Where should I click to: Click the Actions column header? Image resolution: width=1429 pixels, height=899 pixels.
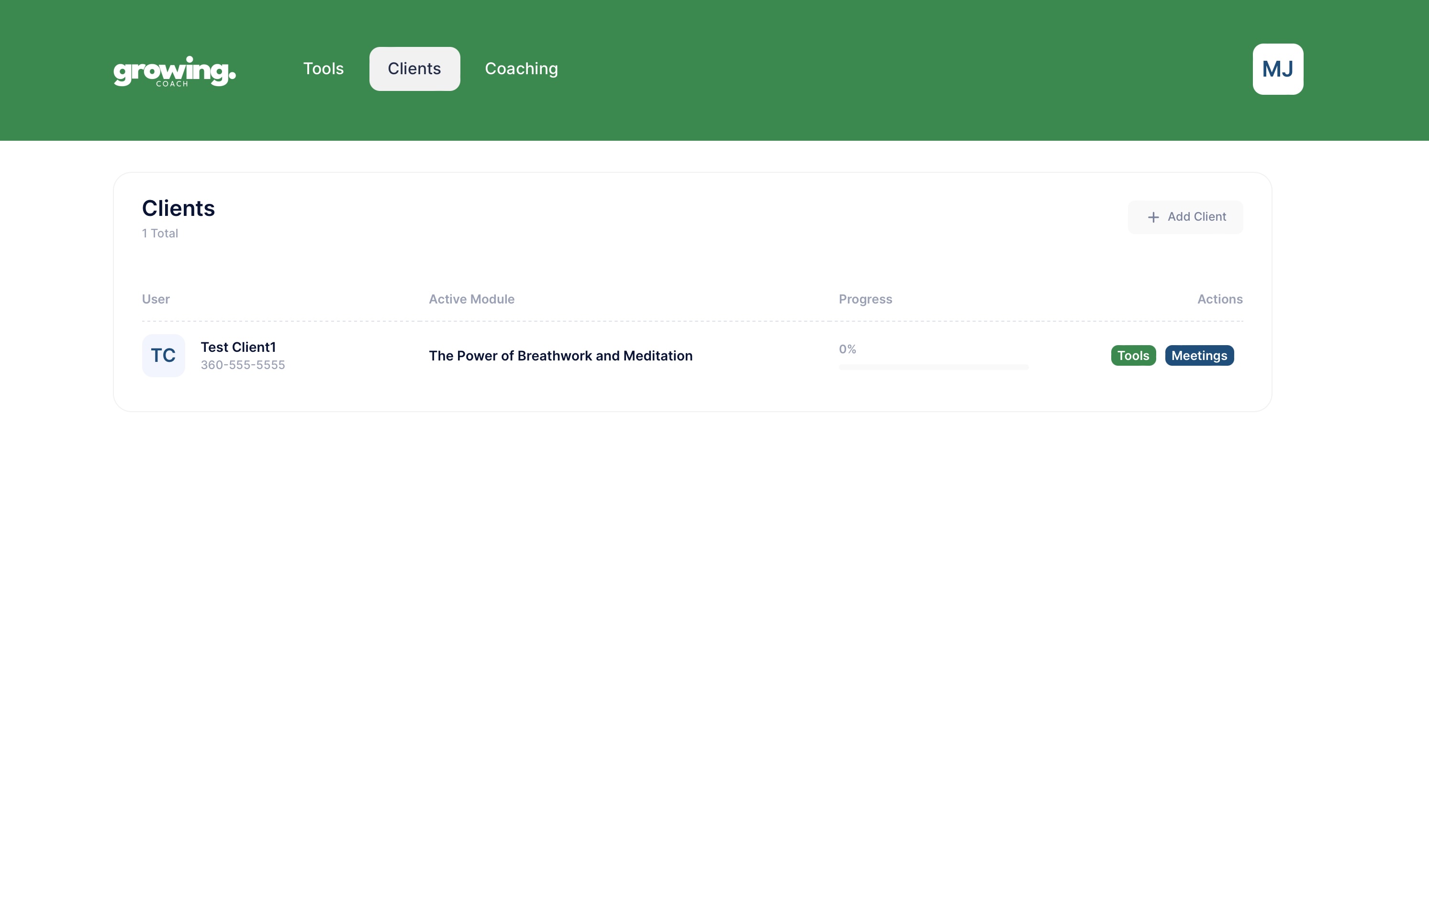tap(1219, 299)
